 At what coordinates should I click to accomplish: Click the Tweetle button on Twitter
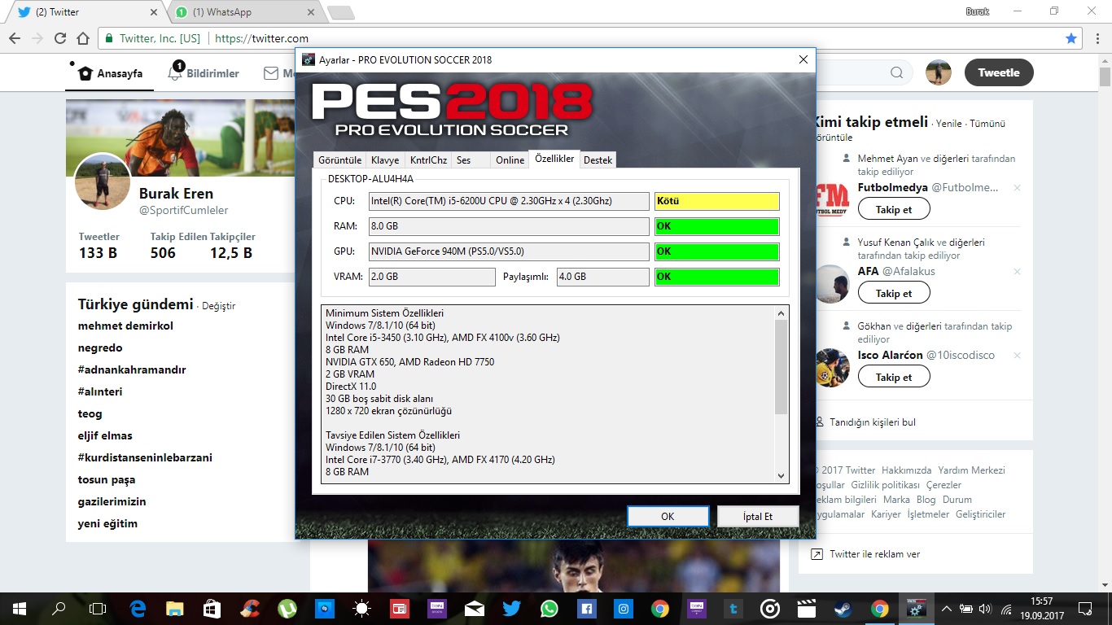pyautogui.click(x=999, y=72)
